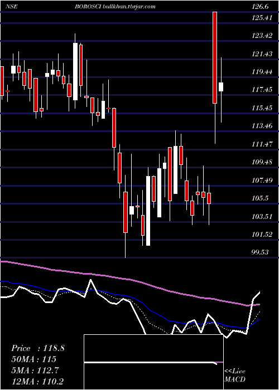Click the Price : 118.8 readout
This screenshot has height=390, width=279.
point(38,348)
